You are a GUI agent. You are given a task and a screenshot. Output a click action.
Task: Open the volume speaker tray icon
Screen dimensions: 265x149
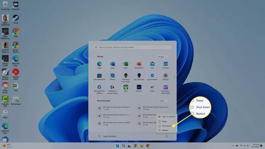(x=245, y=145)
